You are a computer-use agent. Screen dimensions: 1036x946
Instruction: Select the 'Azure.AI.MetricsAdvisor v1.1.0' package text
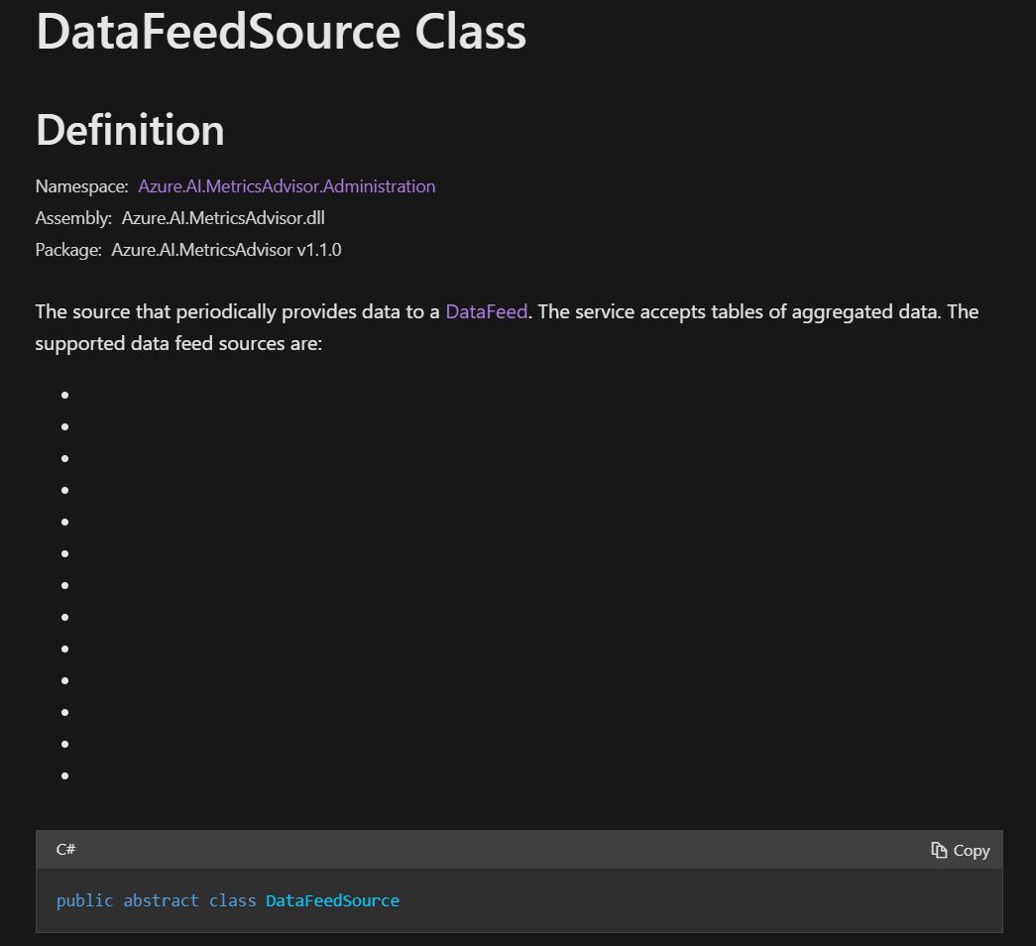(227, 250)
